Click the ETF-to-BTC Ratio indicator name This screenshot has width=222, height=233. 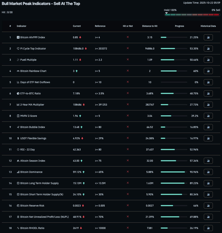coord(31,93)
